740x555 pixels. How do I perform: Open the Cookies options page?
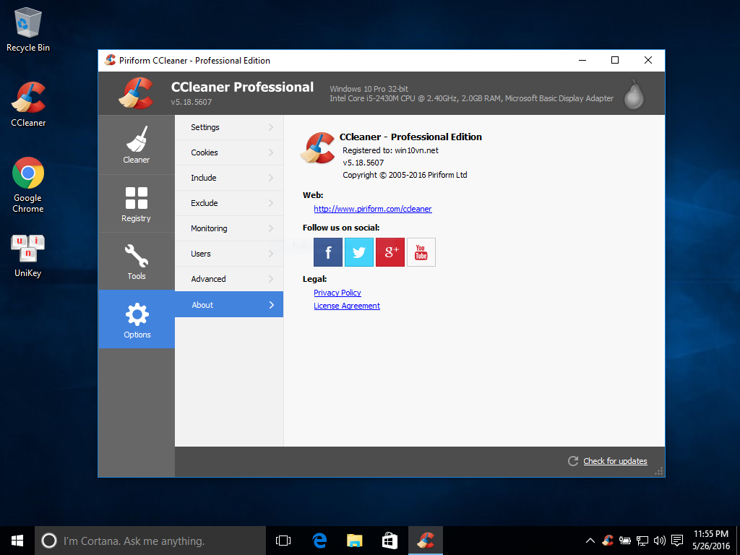point(229,152)
